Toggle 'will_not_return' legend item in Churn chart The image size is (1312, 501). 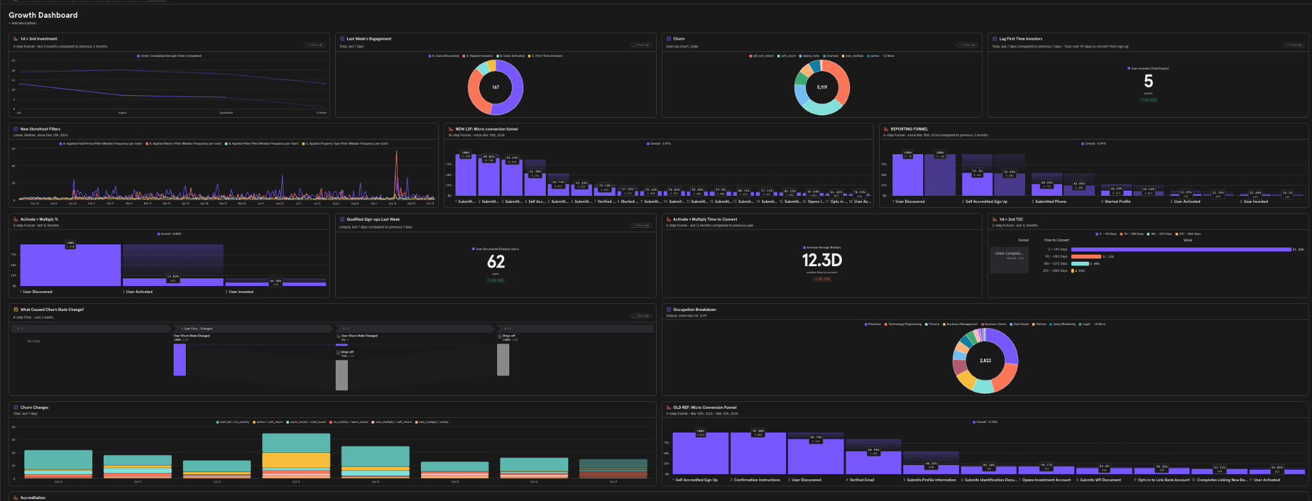pos(762,56)
